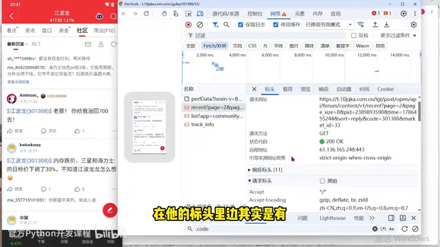This screenshot has height=247, width=440.
Task: Open DevTools three-dot customize menu
Action: [x=415, y=14]
